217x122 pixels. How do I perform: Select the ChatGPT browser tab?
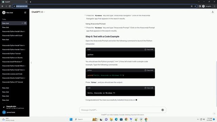(x=15, y=2)
